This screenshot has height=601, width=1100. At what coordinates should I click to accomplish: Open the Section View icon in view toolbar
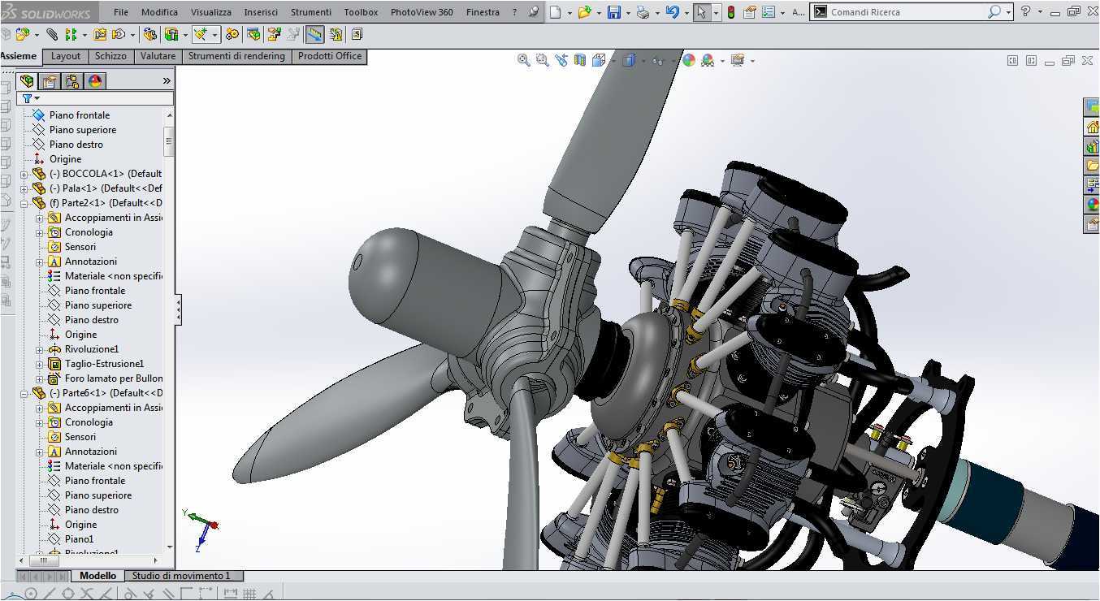(579, 60)
